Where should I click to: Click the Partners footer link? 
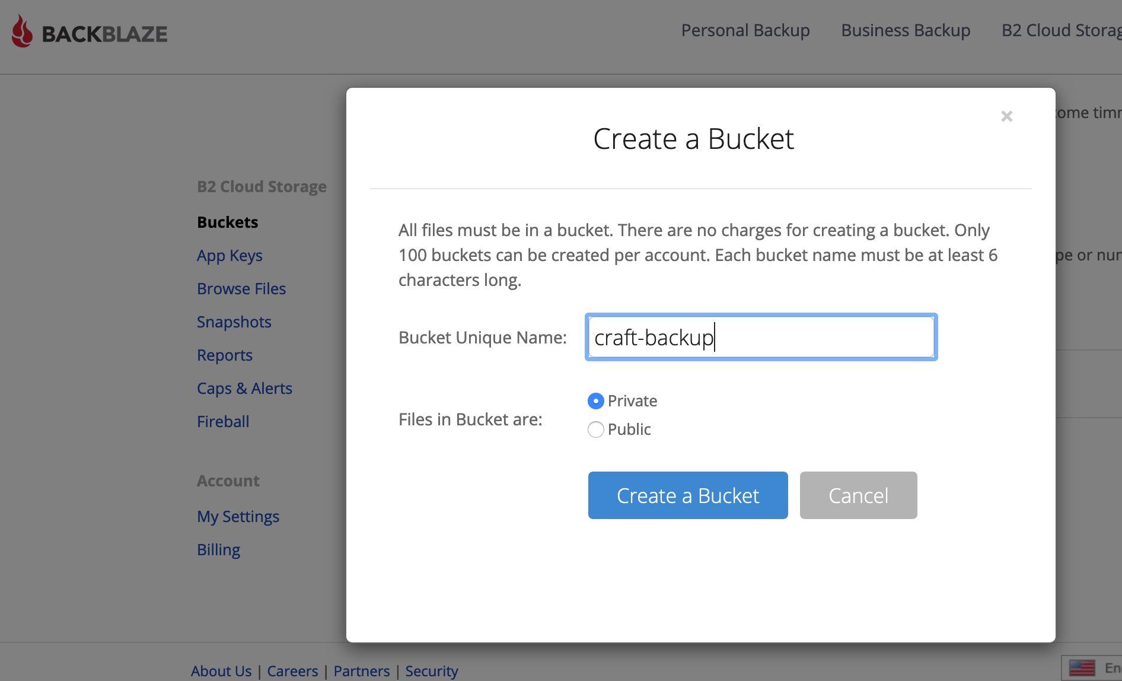click(x=362, y=671)
